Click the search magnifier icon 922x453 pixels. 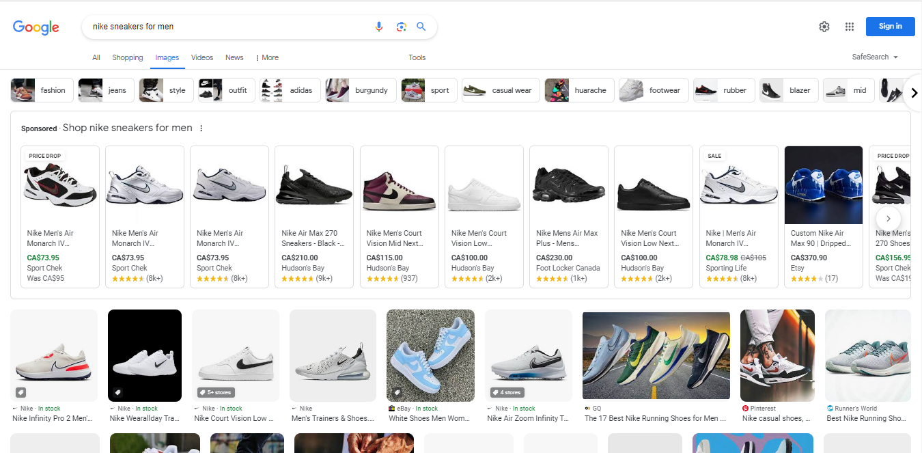pyautogui.click(x=421, y=27)
